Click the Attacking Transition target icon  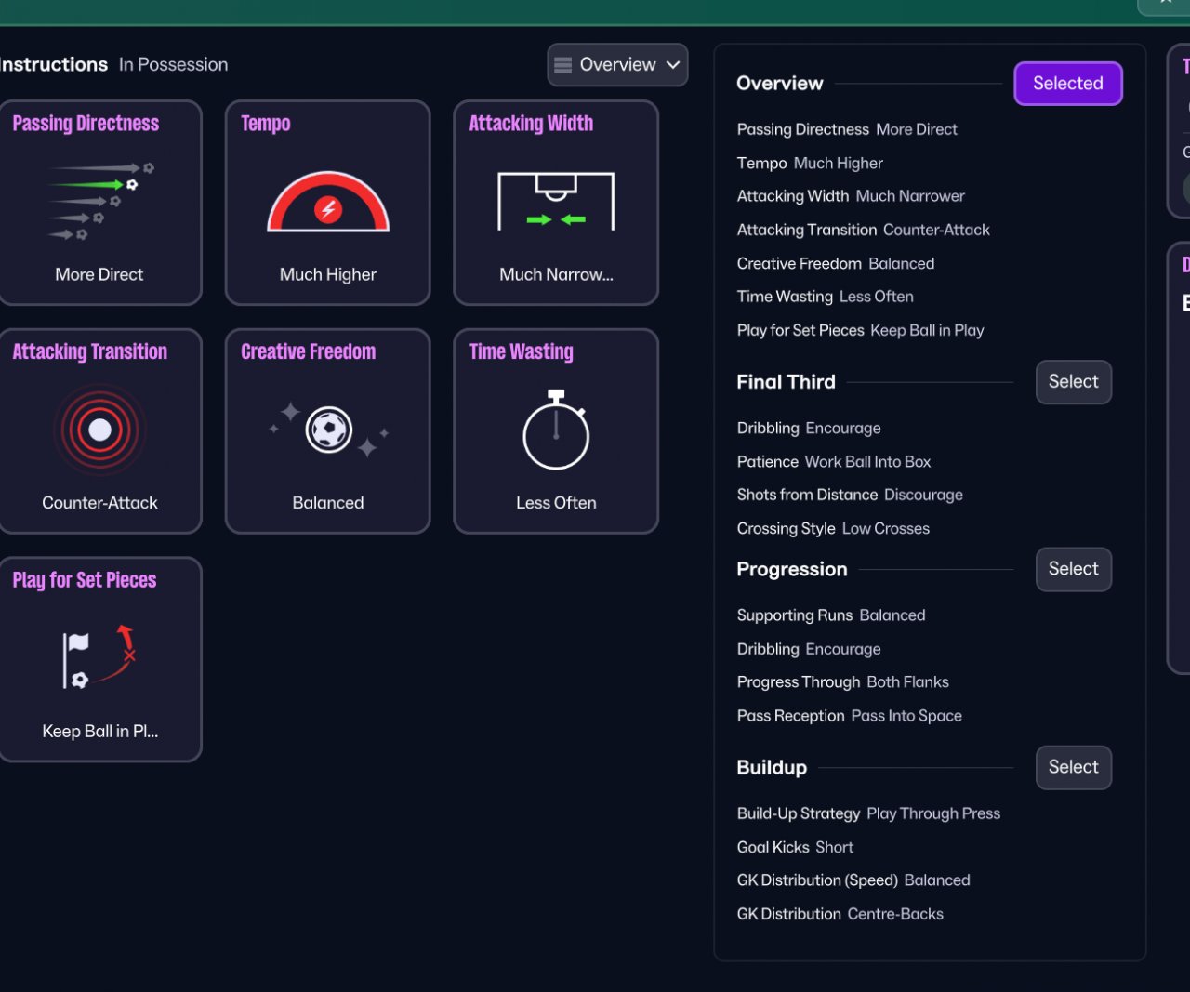coord(100,430)
